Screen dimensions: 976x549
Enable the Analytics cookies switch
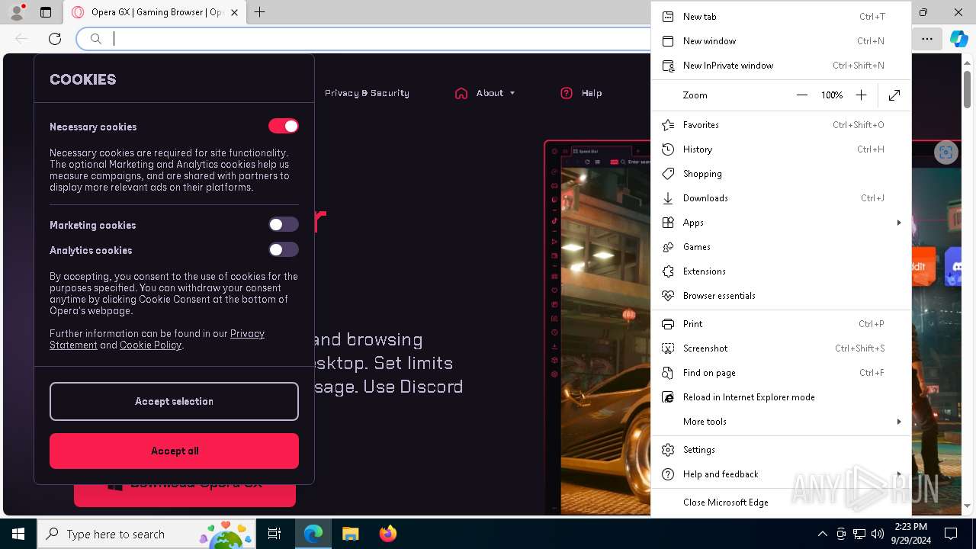(283, 250)
